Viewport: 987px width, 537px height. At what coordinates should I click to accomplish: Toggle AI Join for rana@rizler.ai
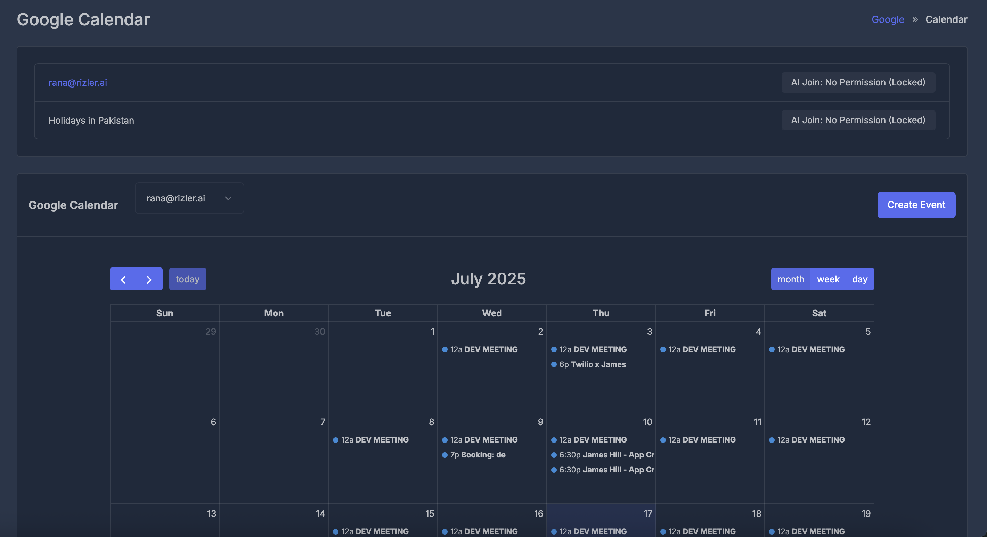point(858,82)
